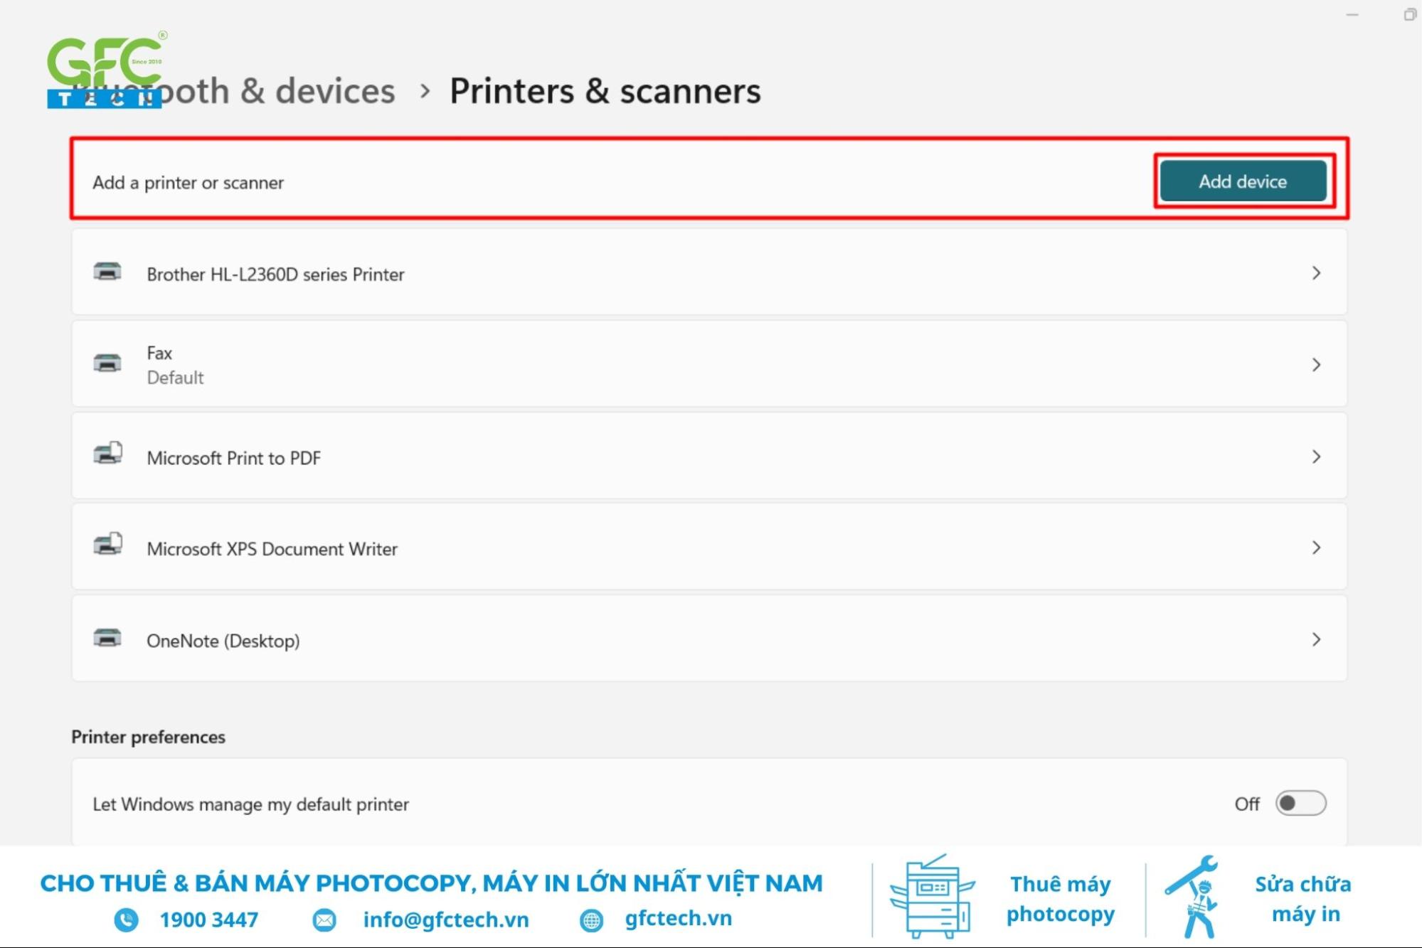Click the phone handset icon in banner
Image resolution: width=1422 pixels, height=948 pixels.
click(126, 920)
